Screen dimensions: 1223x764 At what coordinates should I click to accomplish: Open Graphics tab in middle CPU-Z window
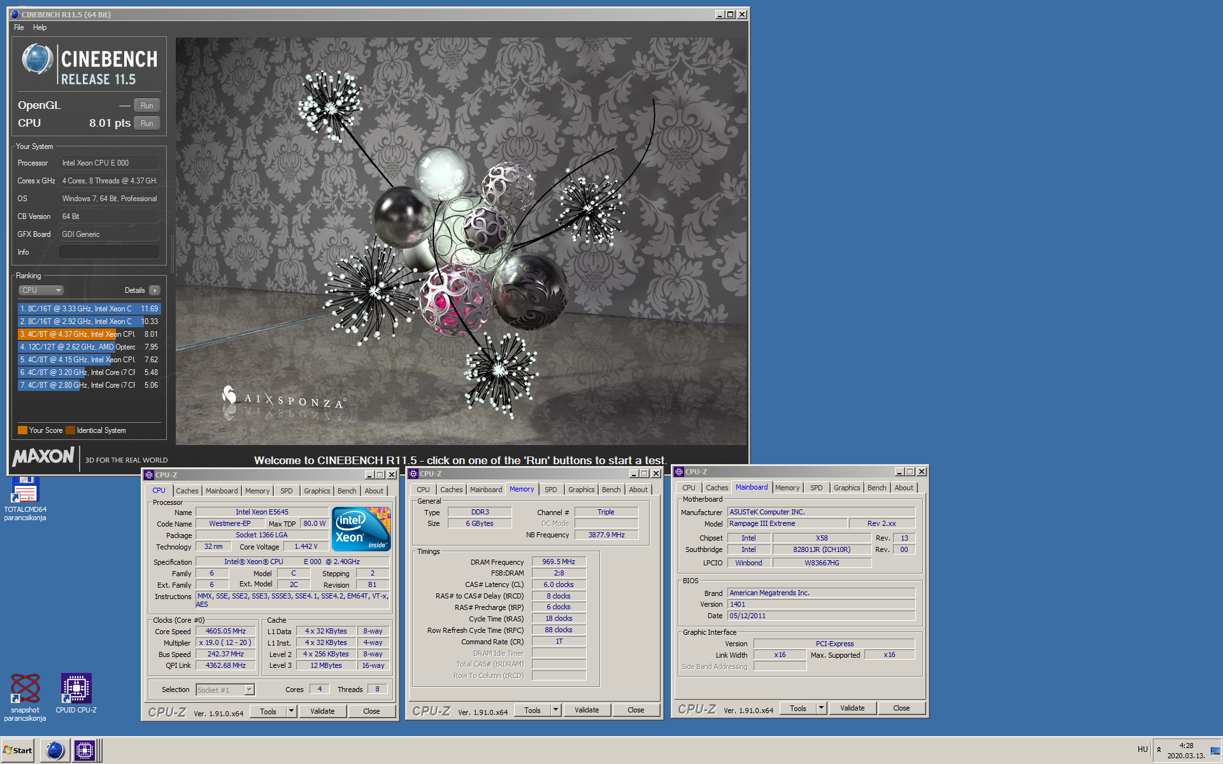(x=582, y=490)
